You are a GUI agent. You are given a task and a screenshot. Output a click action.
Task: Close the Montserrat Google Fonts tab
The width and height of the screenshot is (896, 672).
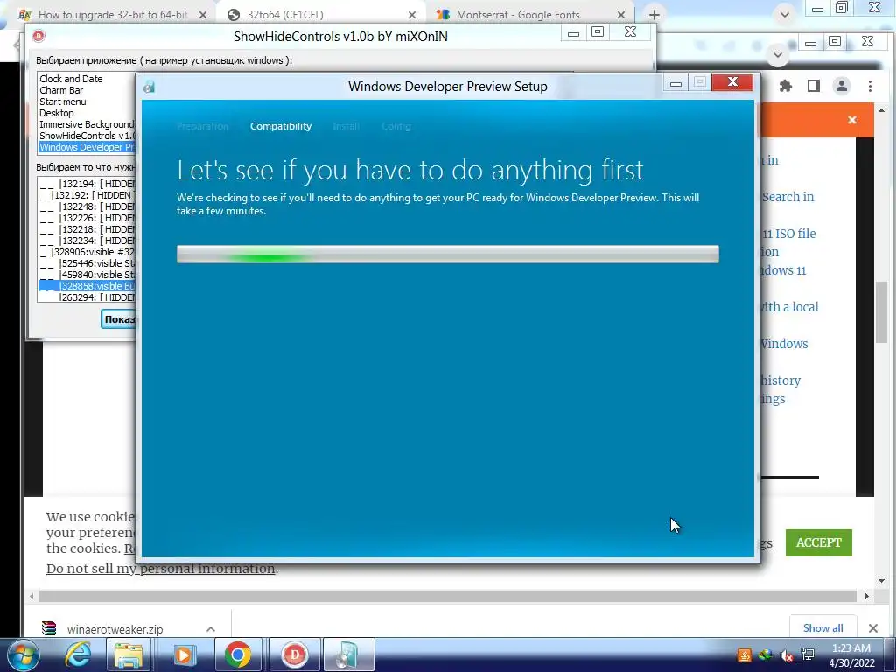621,15
